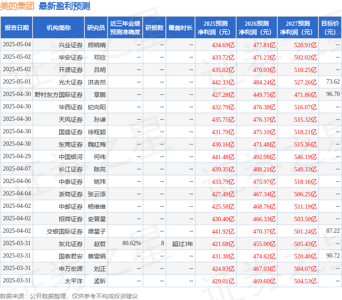Click the 2025-04-29 report date

(x=17, y=156)
